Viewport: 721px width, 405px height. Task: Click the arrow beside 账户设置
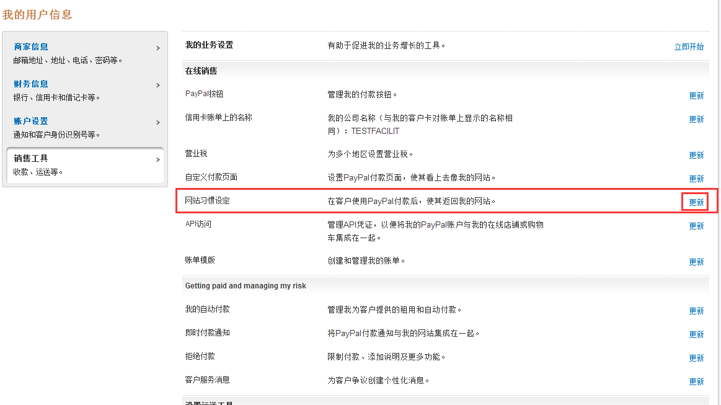(x=158, y=122)
